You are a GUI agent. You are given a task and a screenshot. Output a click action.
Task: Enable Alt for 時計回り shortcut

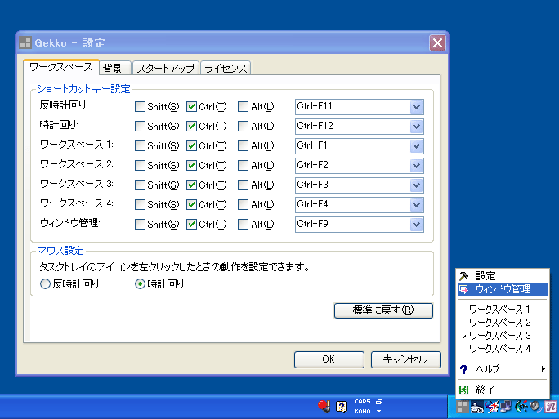click(x=243, y=126)
